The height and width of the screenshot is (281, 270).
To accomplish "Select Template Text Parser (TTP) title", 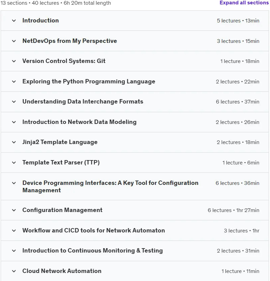I will click(x=61, y=162).
